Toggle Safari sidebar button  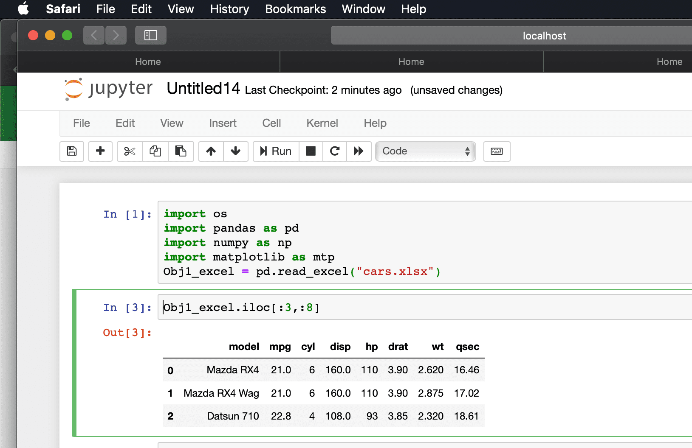(151, 35)
